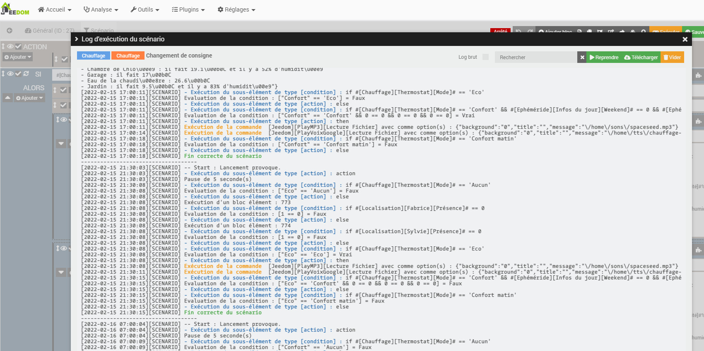The height and width of the screenshot is (351, 704).
Task: Toggle the ACTION block checkbox
Action: (x=18, y=47)
